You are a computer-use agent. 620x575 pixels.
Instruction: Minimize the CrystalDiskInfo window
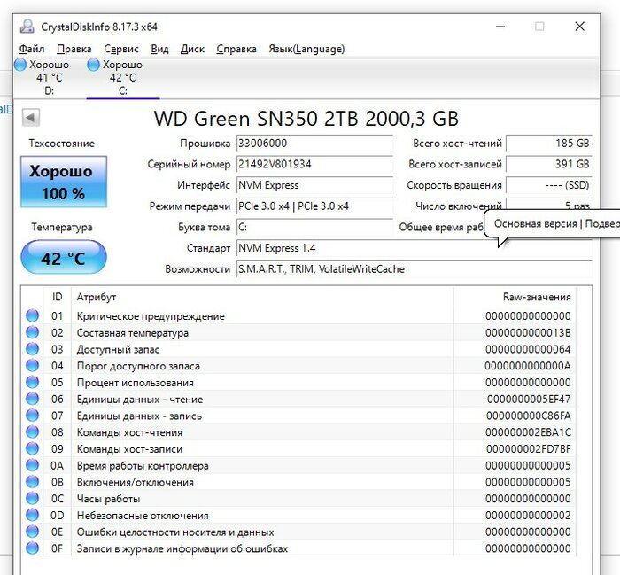pos(500,27)
